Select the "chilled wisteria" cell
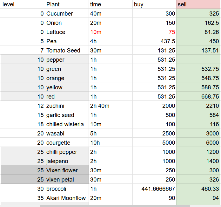The image size is (221, 207). click(x=67, y=124)
